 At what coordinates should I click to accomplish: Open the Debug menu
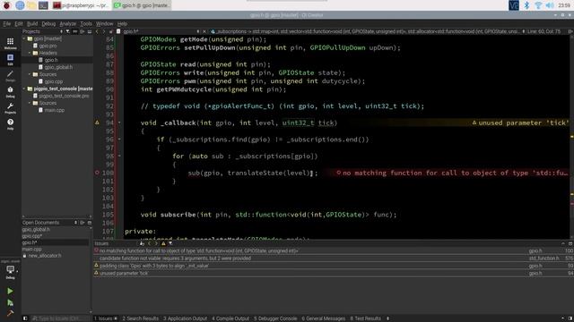click(x=48, y=24)
